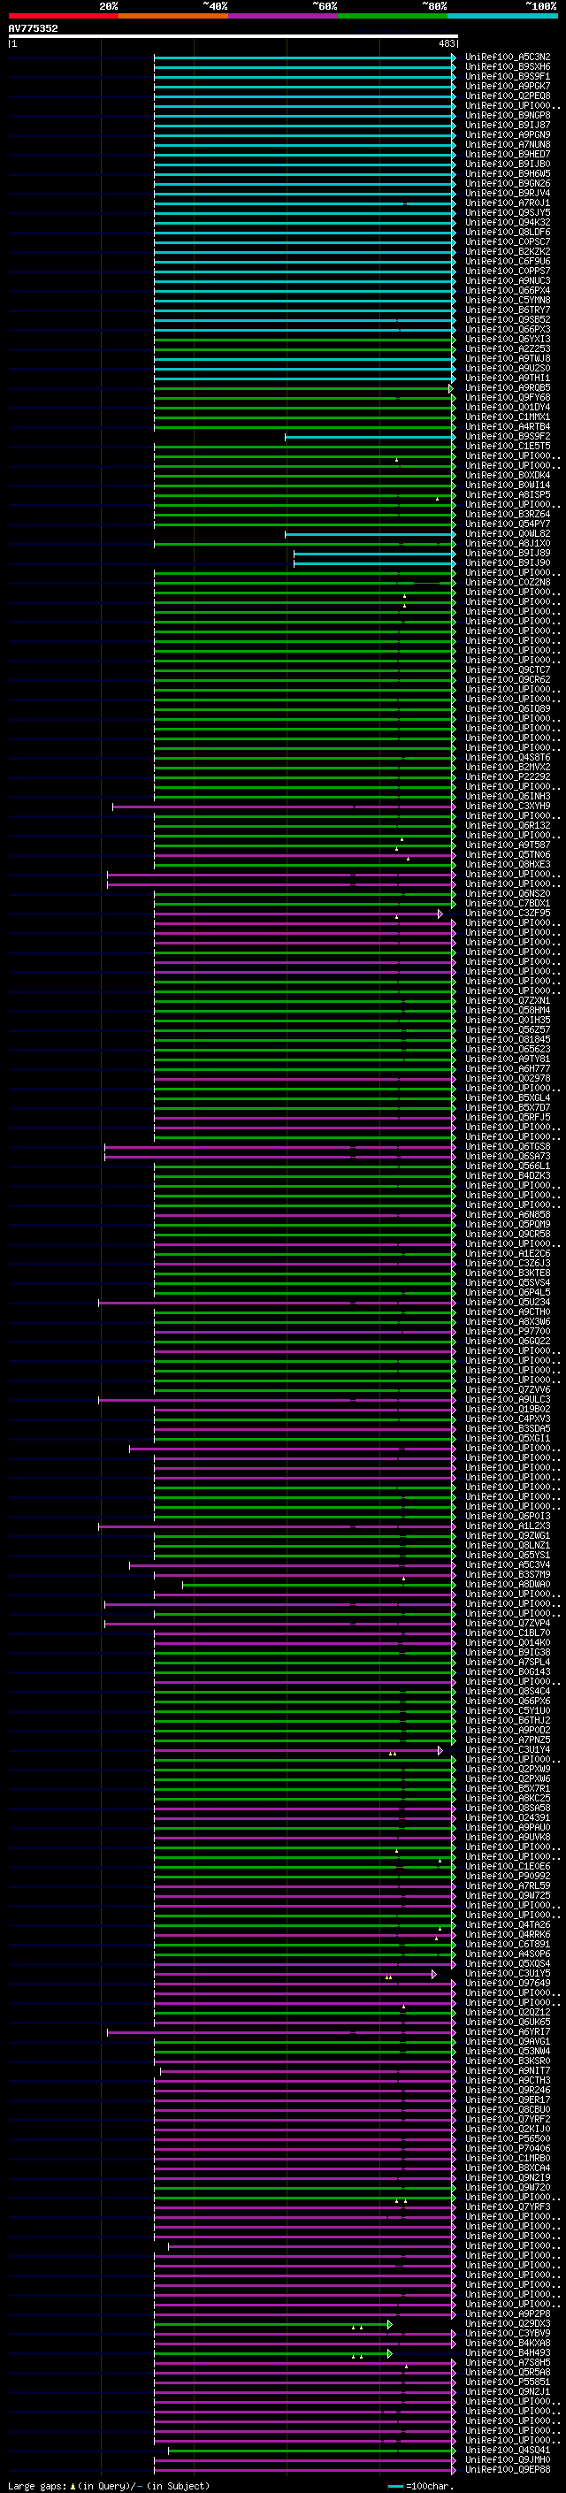The width and height of the screenshot is (566, 2493).
Task: Choose hit UniRef100_A2Z253
Action: 508,348
